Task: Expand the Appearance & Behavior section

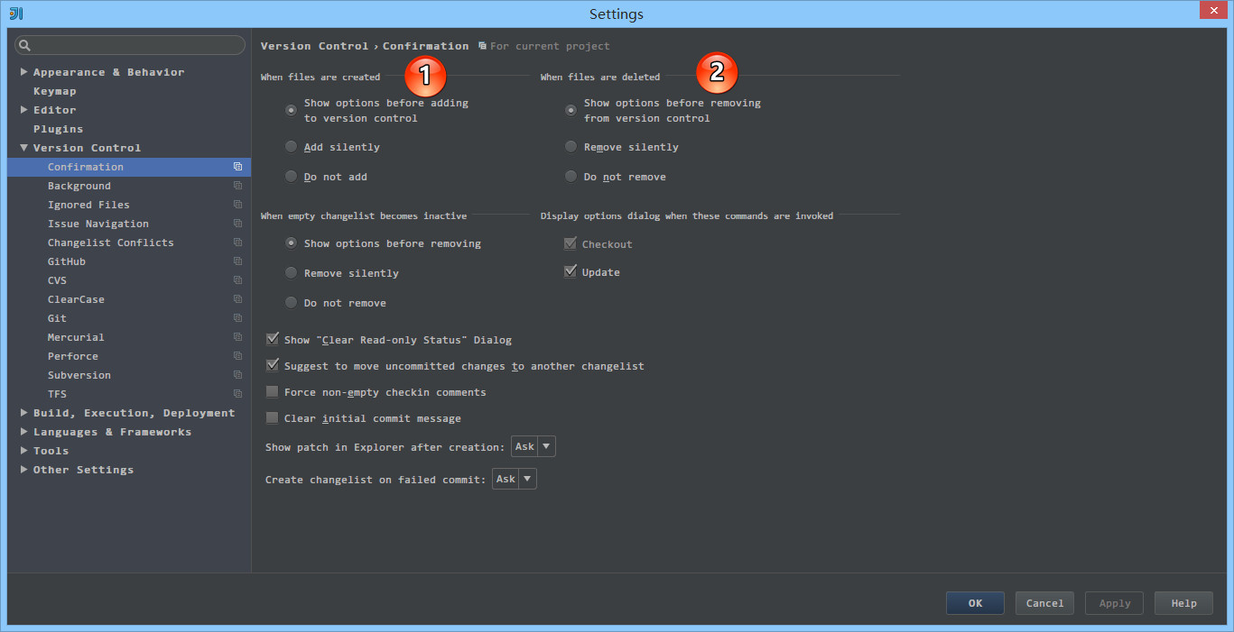Action: [x=23, y=72]
